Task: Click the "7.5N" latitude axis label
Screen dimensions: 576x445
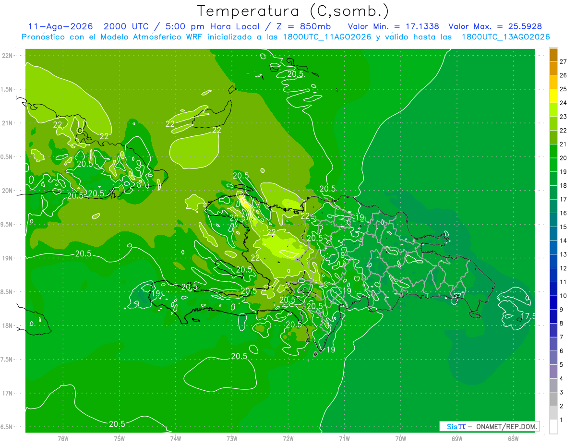Action: [x=7, y=360]
